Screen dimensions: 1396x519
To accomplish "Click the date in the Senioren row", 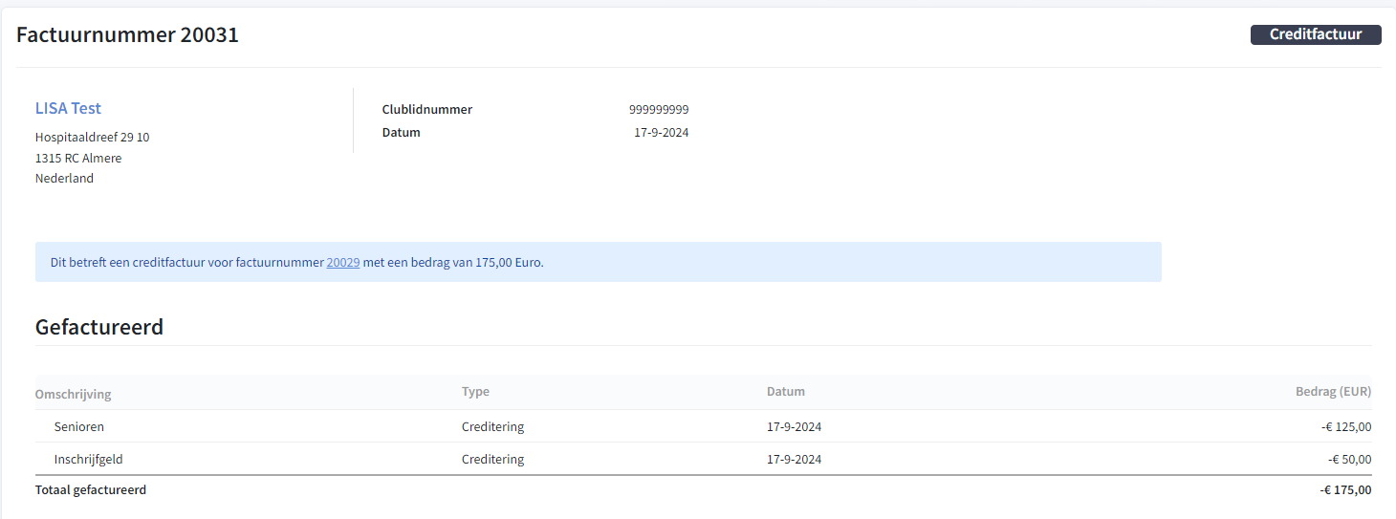I will (795, 426).
